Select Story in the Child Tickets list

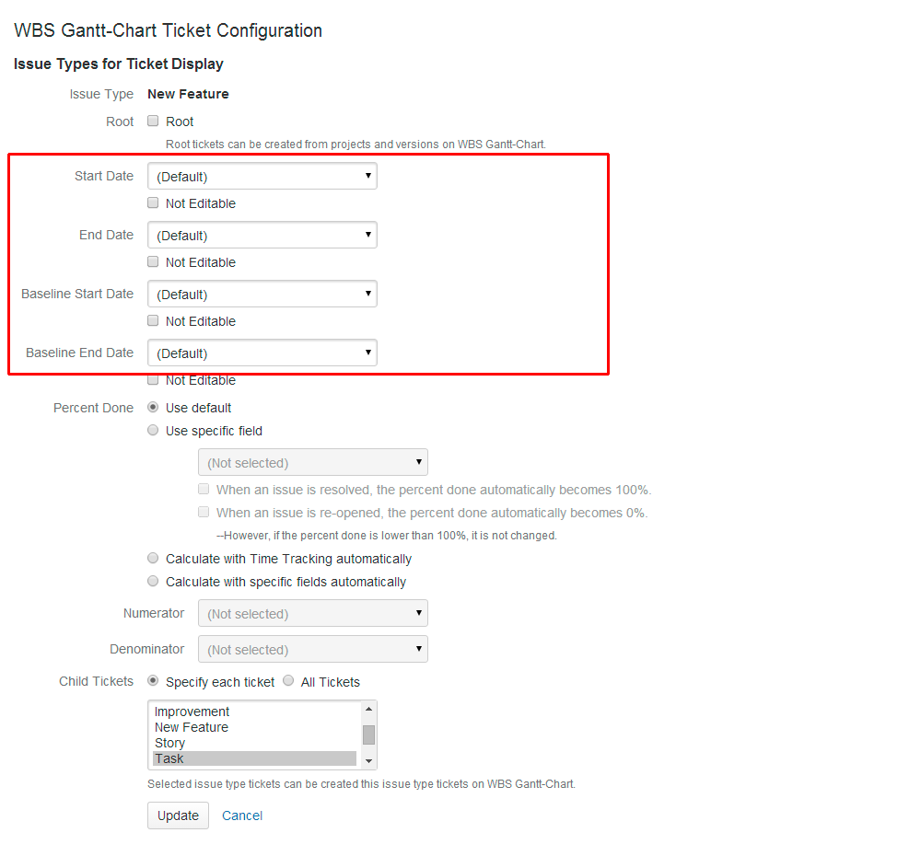tap(170, 743)
